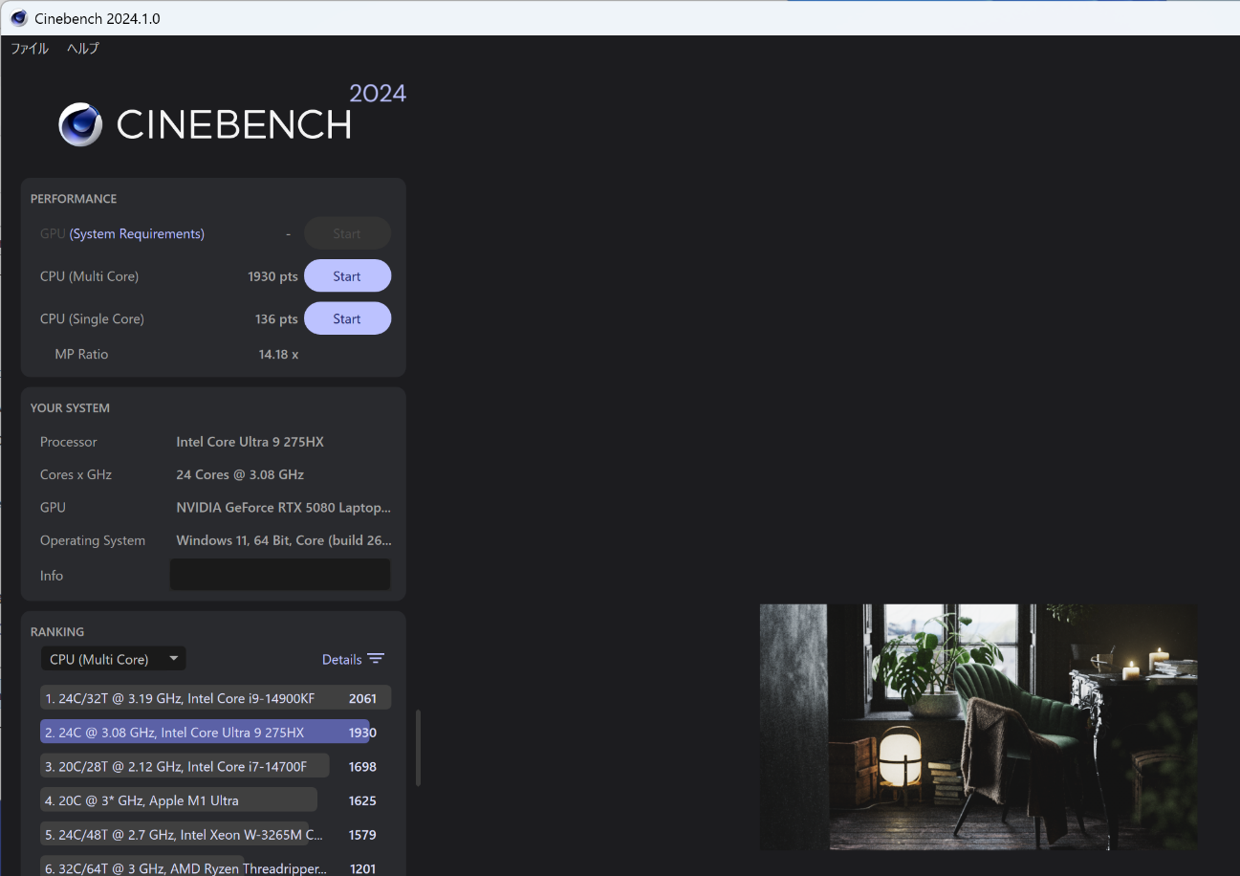Screen dimensions: 1240x876
Task: Click the RANKING section heading
Action: click(57, 631)
